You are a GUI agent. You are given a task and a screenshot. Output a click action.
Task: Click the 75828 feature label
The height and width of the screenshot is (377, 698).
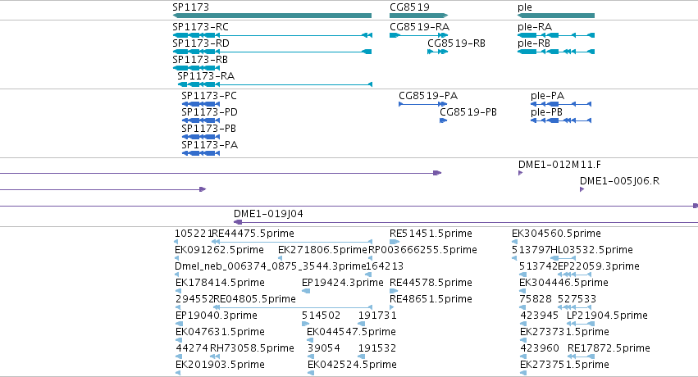pos(536,299)
